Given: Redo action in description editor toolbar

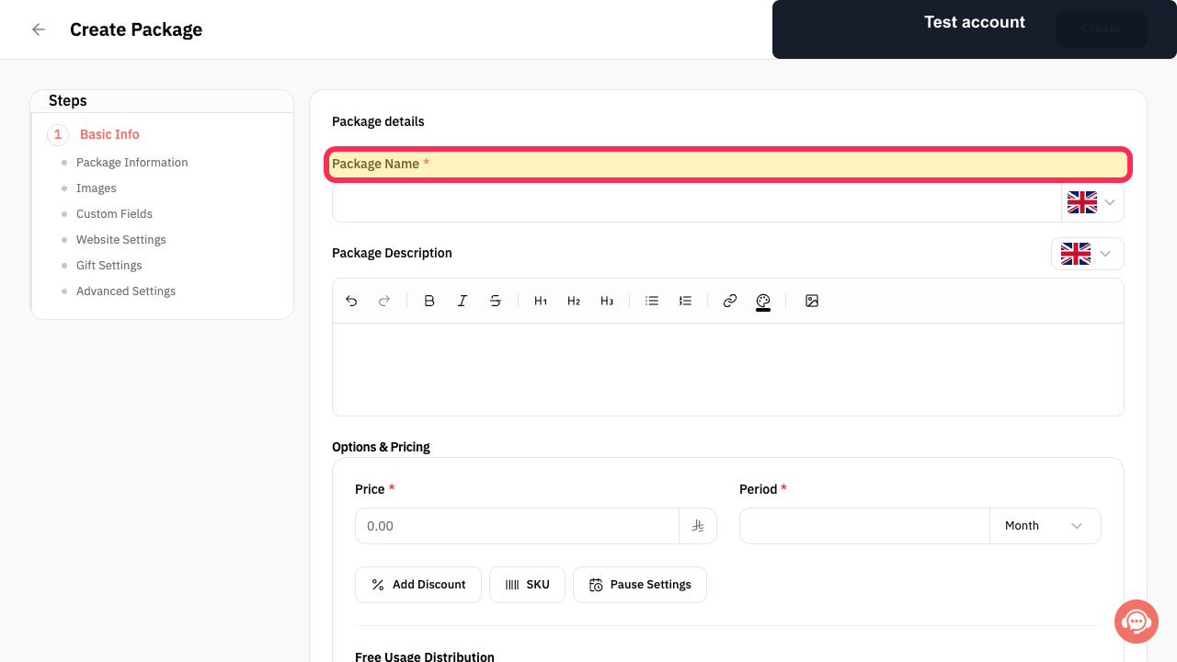Looking at the screenshot, I should 384,301.
